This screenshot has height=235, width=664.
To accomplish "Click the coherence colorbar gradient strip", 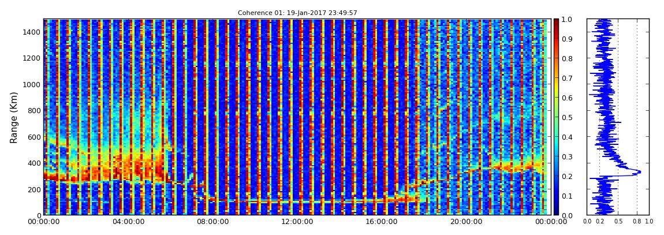I will coord(556,117).
